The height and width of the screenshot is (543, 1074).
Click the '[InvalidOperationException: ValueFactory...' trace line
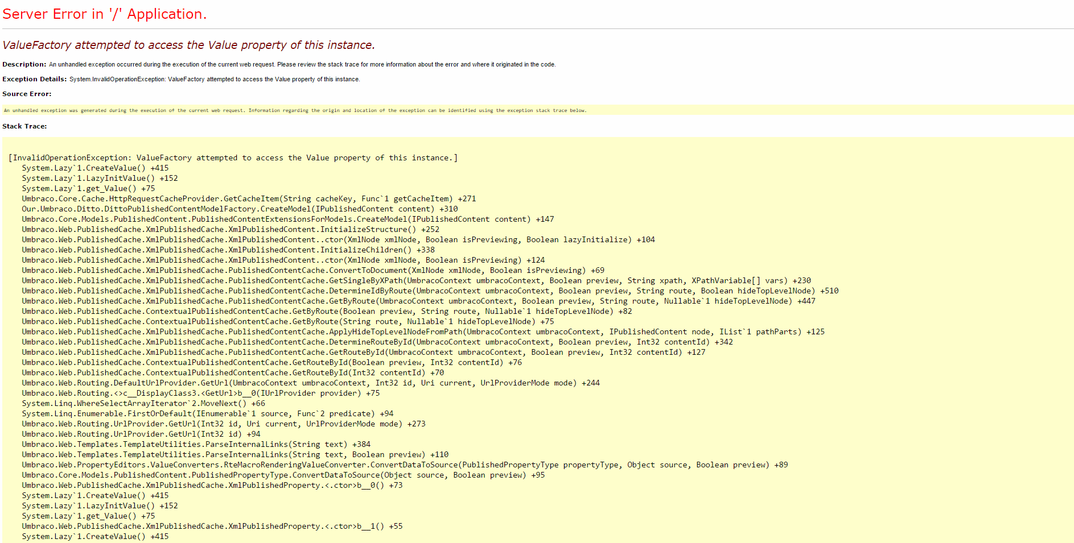(233, 158)
